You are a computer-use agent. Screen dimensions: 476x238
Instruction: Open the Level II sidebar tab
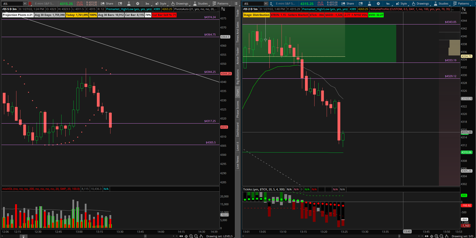pos(238,147)
